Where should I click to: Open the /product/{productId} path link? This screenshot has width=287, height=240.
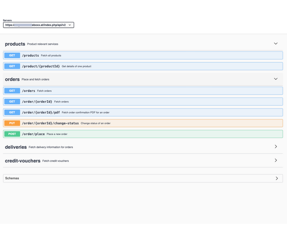tap(41, 66)
